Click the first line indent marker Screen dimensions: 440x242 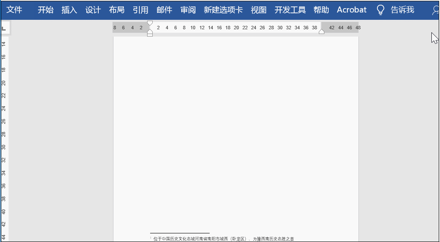(150, 23)
